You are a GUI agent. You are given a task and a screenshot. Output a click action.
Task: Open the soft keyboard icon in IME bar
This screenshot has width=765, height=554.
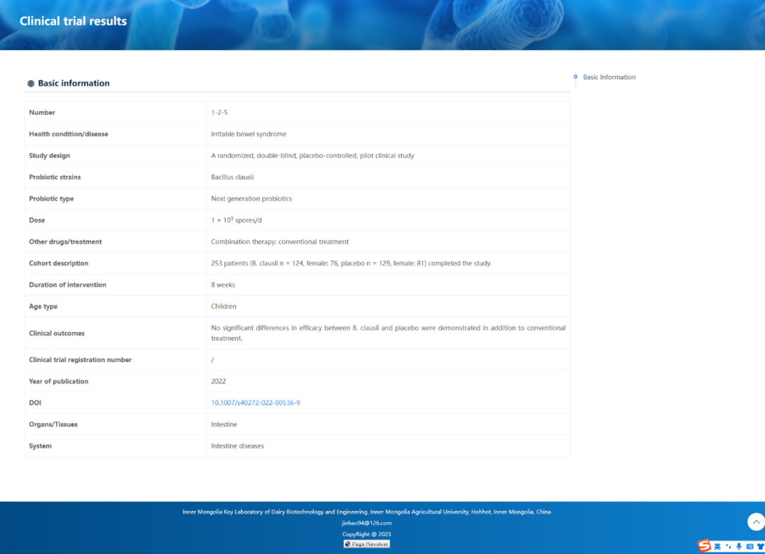pos(749,547)
